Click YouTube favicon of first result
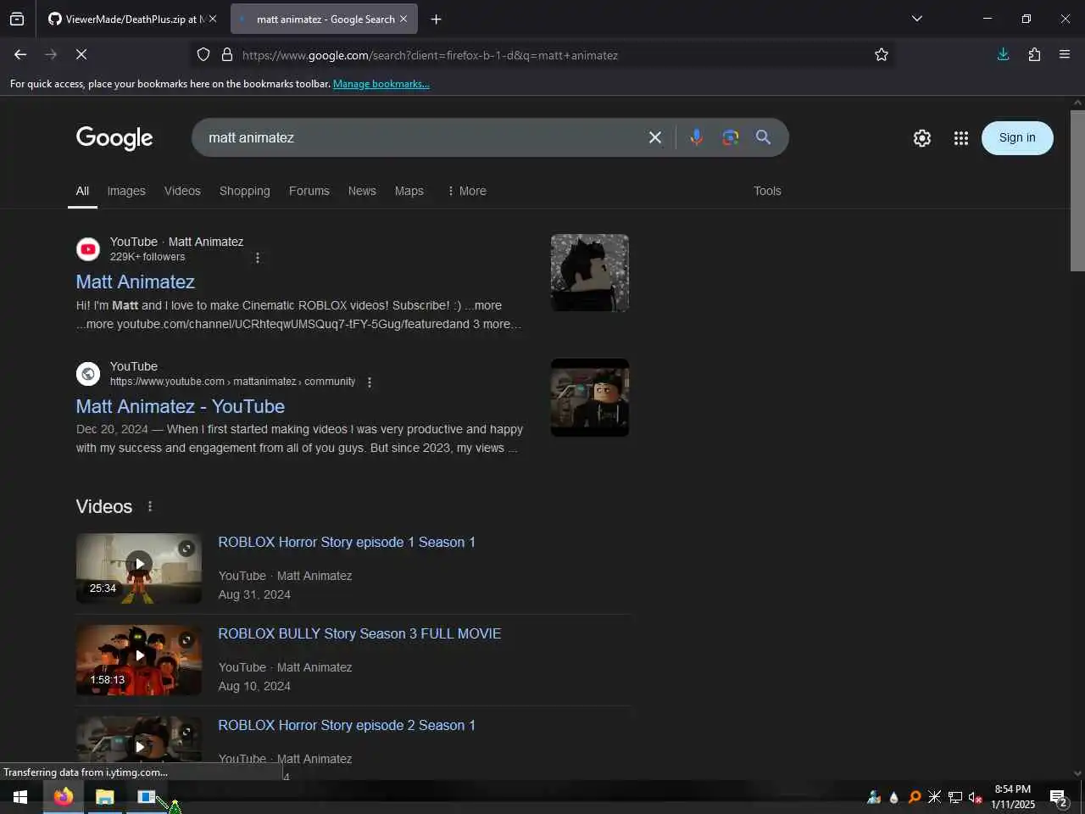This screenshot has height=814, width=1085. click(88, 249)
